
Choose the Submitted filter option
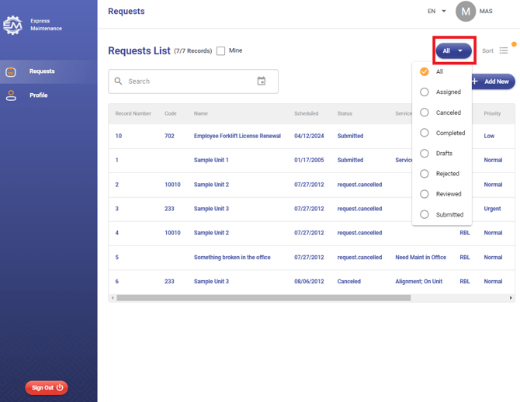tap(425, 214)
